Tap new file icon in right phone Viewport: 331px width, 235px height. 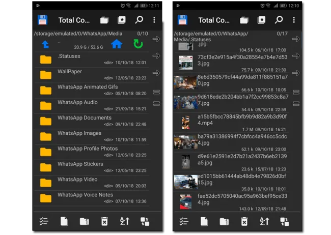pyautogui.click(x=204, y=221)
